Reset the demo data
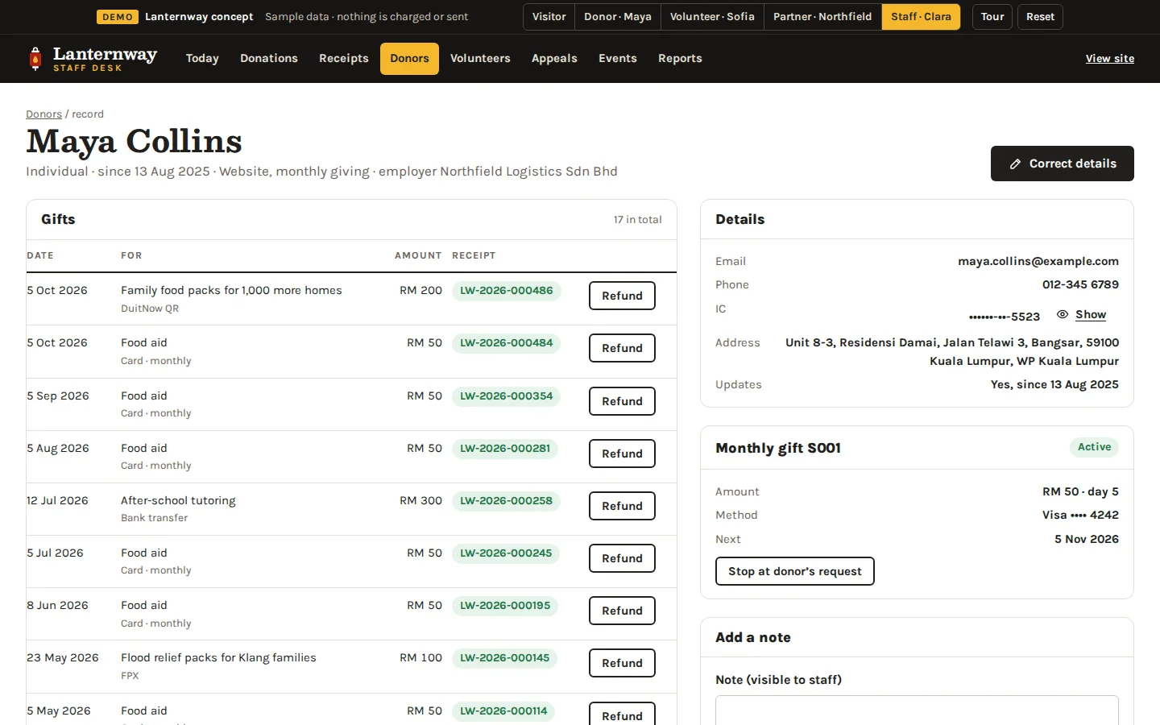 (x=1040, y=17)
